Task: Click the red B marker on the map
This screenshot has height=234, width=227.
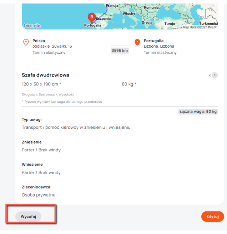Action: click(92, 17)
